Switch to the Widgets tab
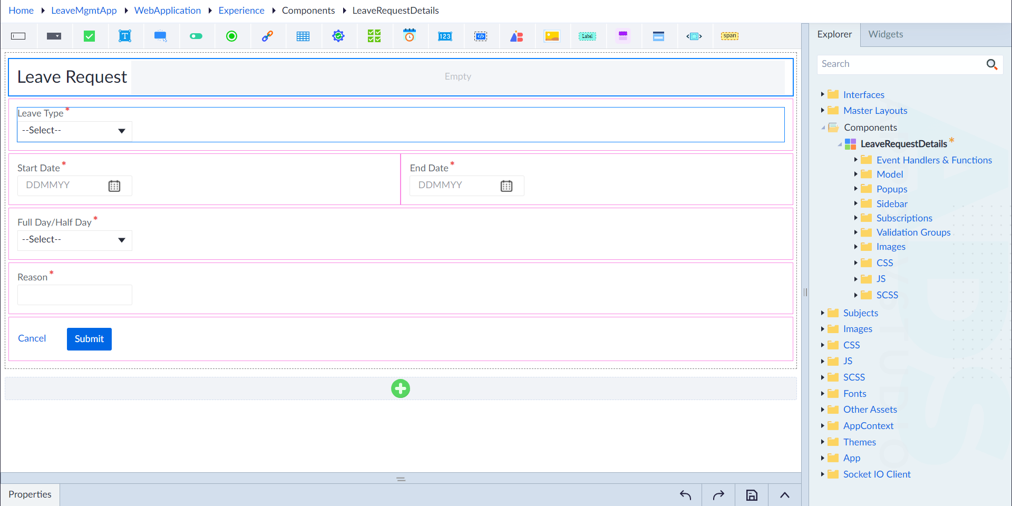This screenshot has height=506, width=1012. click(x=885, y=34)
